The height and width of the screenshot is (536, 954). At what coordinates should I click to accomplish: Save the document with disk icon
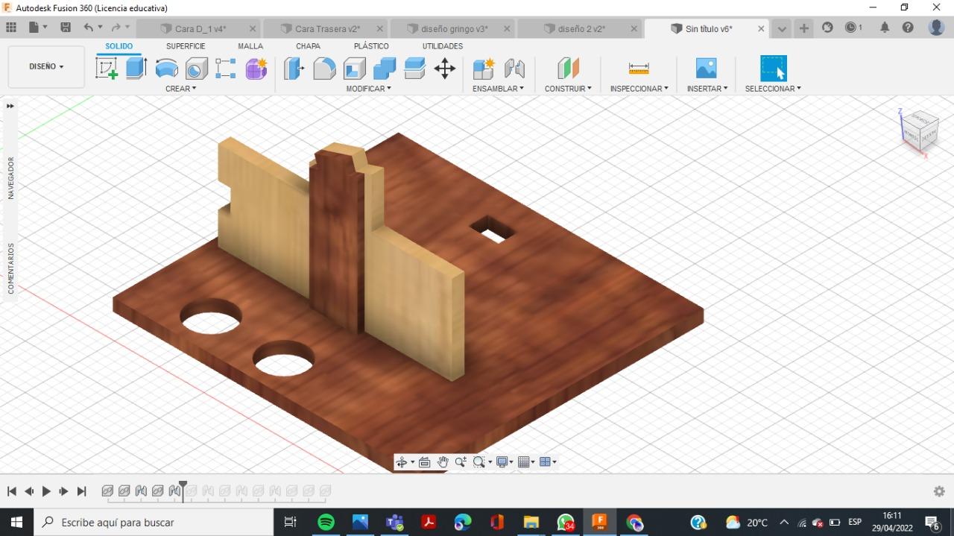66,28
